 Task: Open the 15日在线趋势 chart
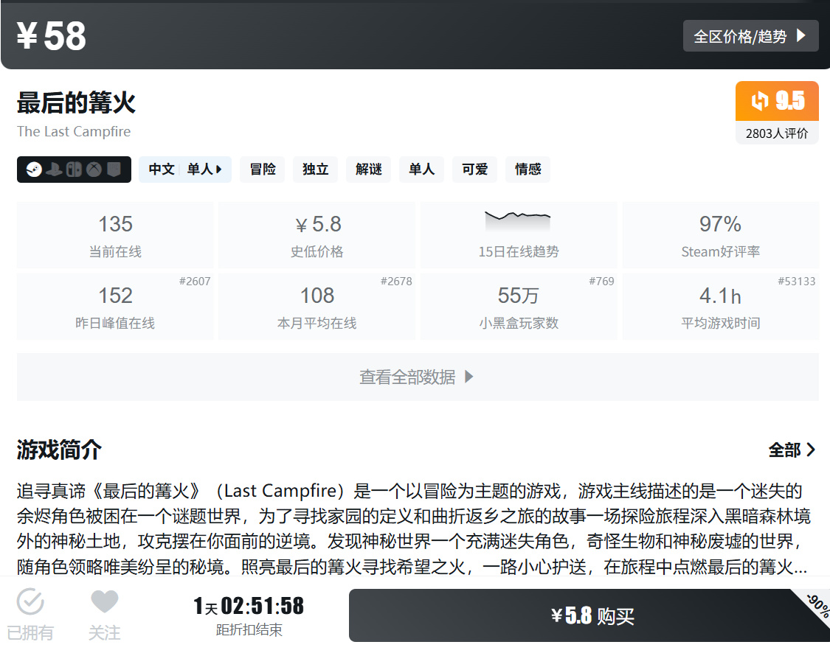(x=519, y=235)
